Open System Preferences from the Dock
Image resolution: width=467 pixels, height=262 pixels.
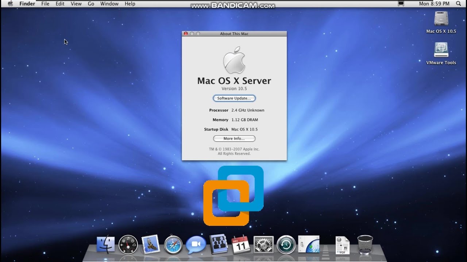tap(263, 245)
